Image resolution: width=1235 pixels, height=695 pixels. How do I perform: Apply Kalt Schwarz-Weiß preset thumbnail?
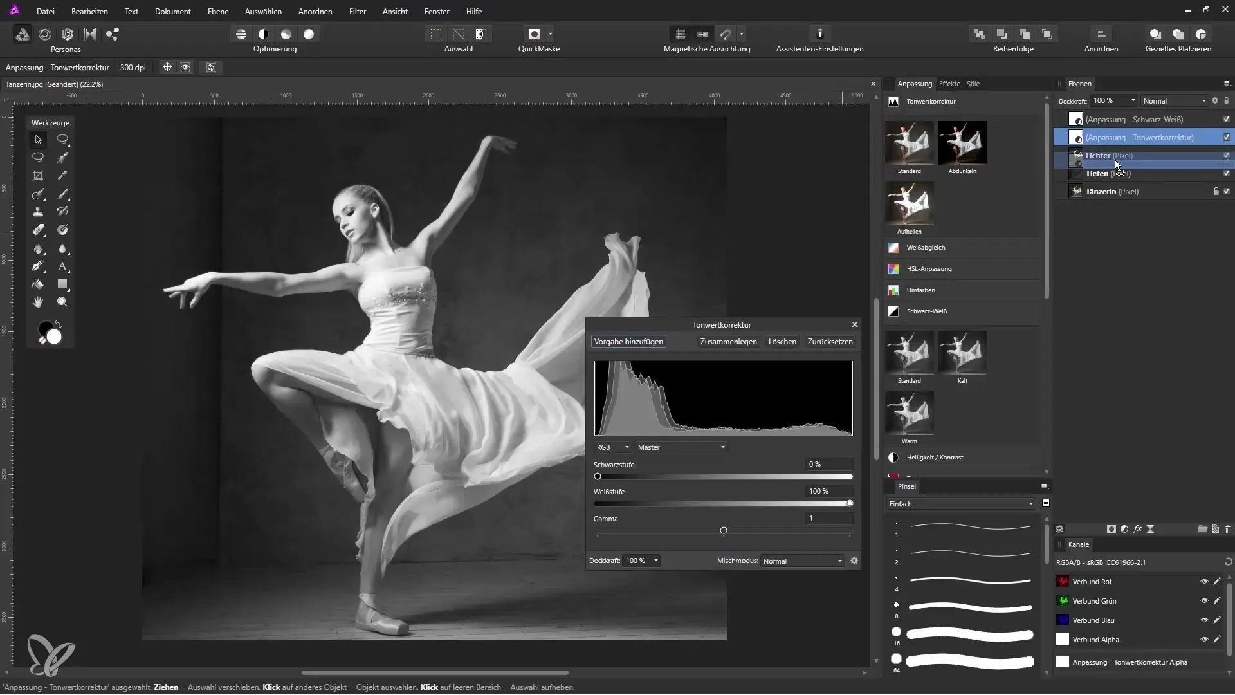click(962, 353)
